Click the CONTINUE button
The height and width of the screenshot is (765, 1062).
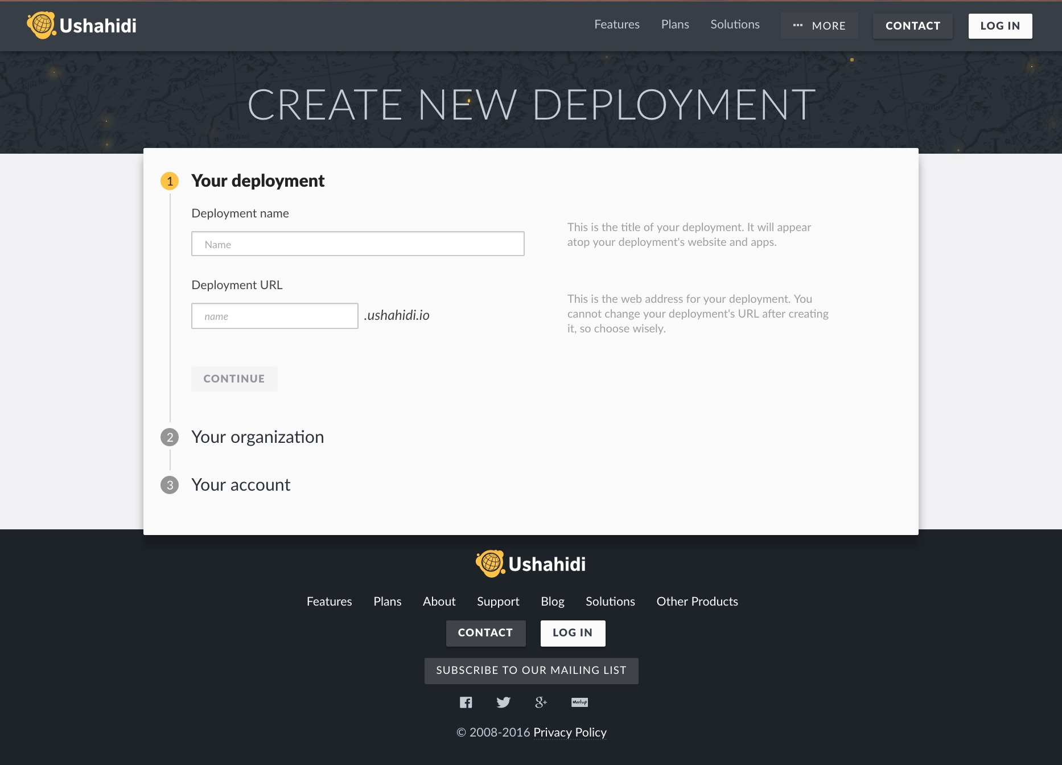pos(234,379)
